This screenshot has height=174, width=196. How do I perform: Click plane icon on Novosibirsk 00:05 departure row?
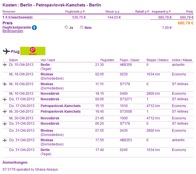[x=5, y=99]
